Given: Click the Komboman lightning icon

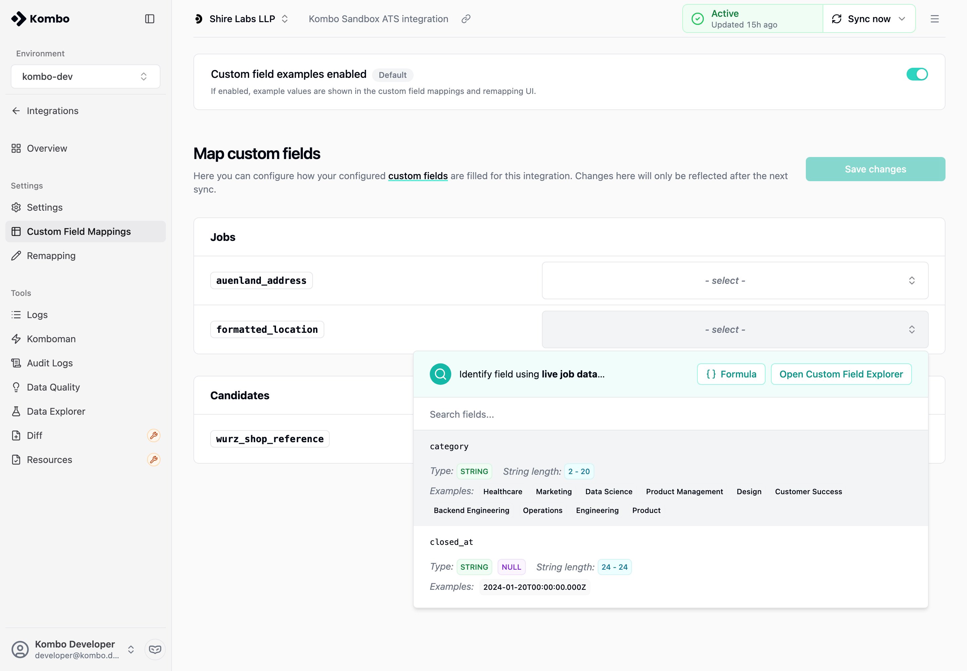Looking at the screenshot, I should pyautogui.click(x=16, y=339).
